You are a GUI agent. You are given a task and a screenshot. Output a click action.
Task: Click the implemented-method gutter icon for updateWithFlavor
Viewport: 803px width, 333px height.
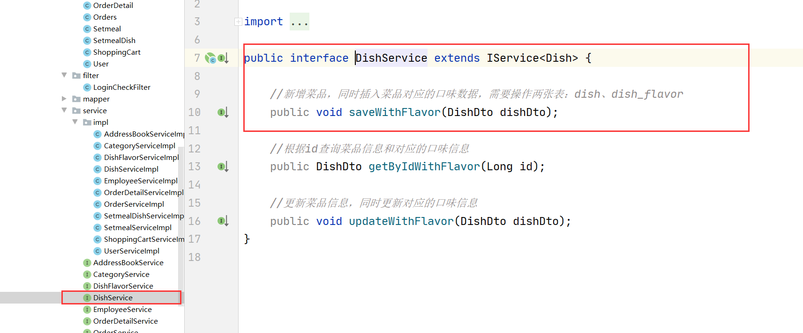pyautogui.click(x=223, y=221)
